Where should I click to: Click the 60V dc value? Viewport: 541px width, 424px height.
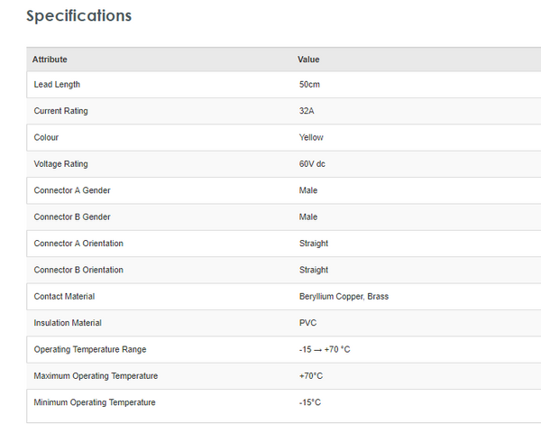(x=312, y=164)
